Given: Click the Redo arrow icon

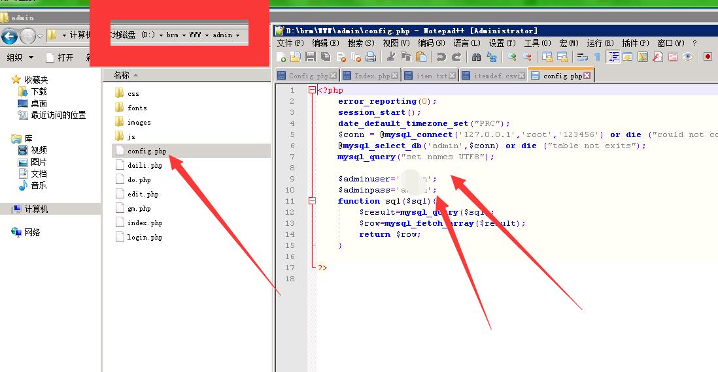Looking at the screenshot, I should pyautogui.click(x=456, y=57).
